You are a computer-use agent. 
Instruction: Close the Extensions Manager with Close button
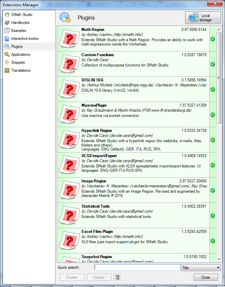click(206, 277)
